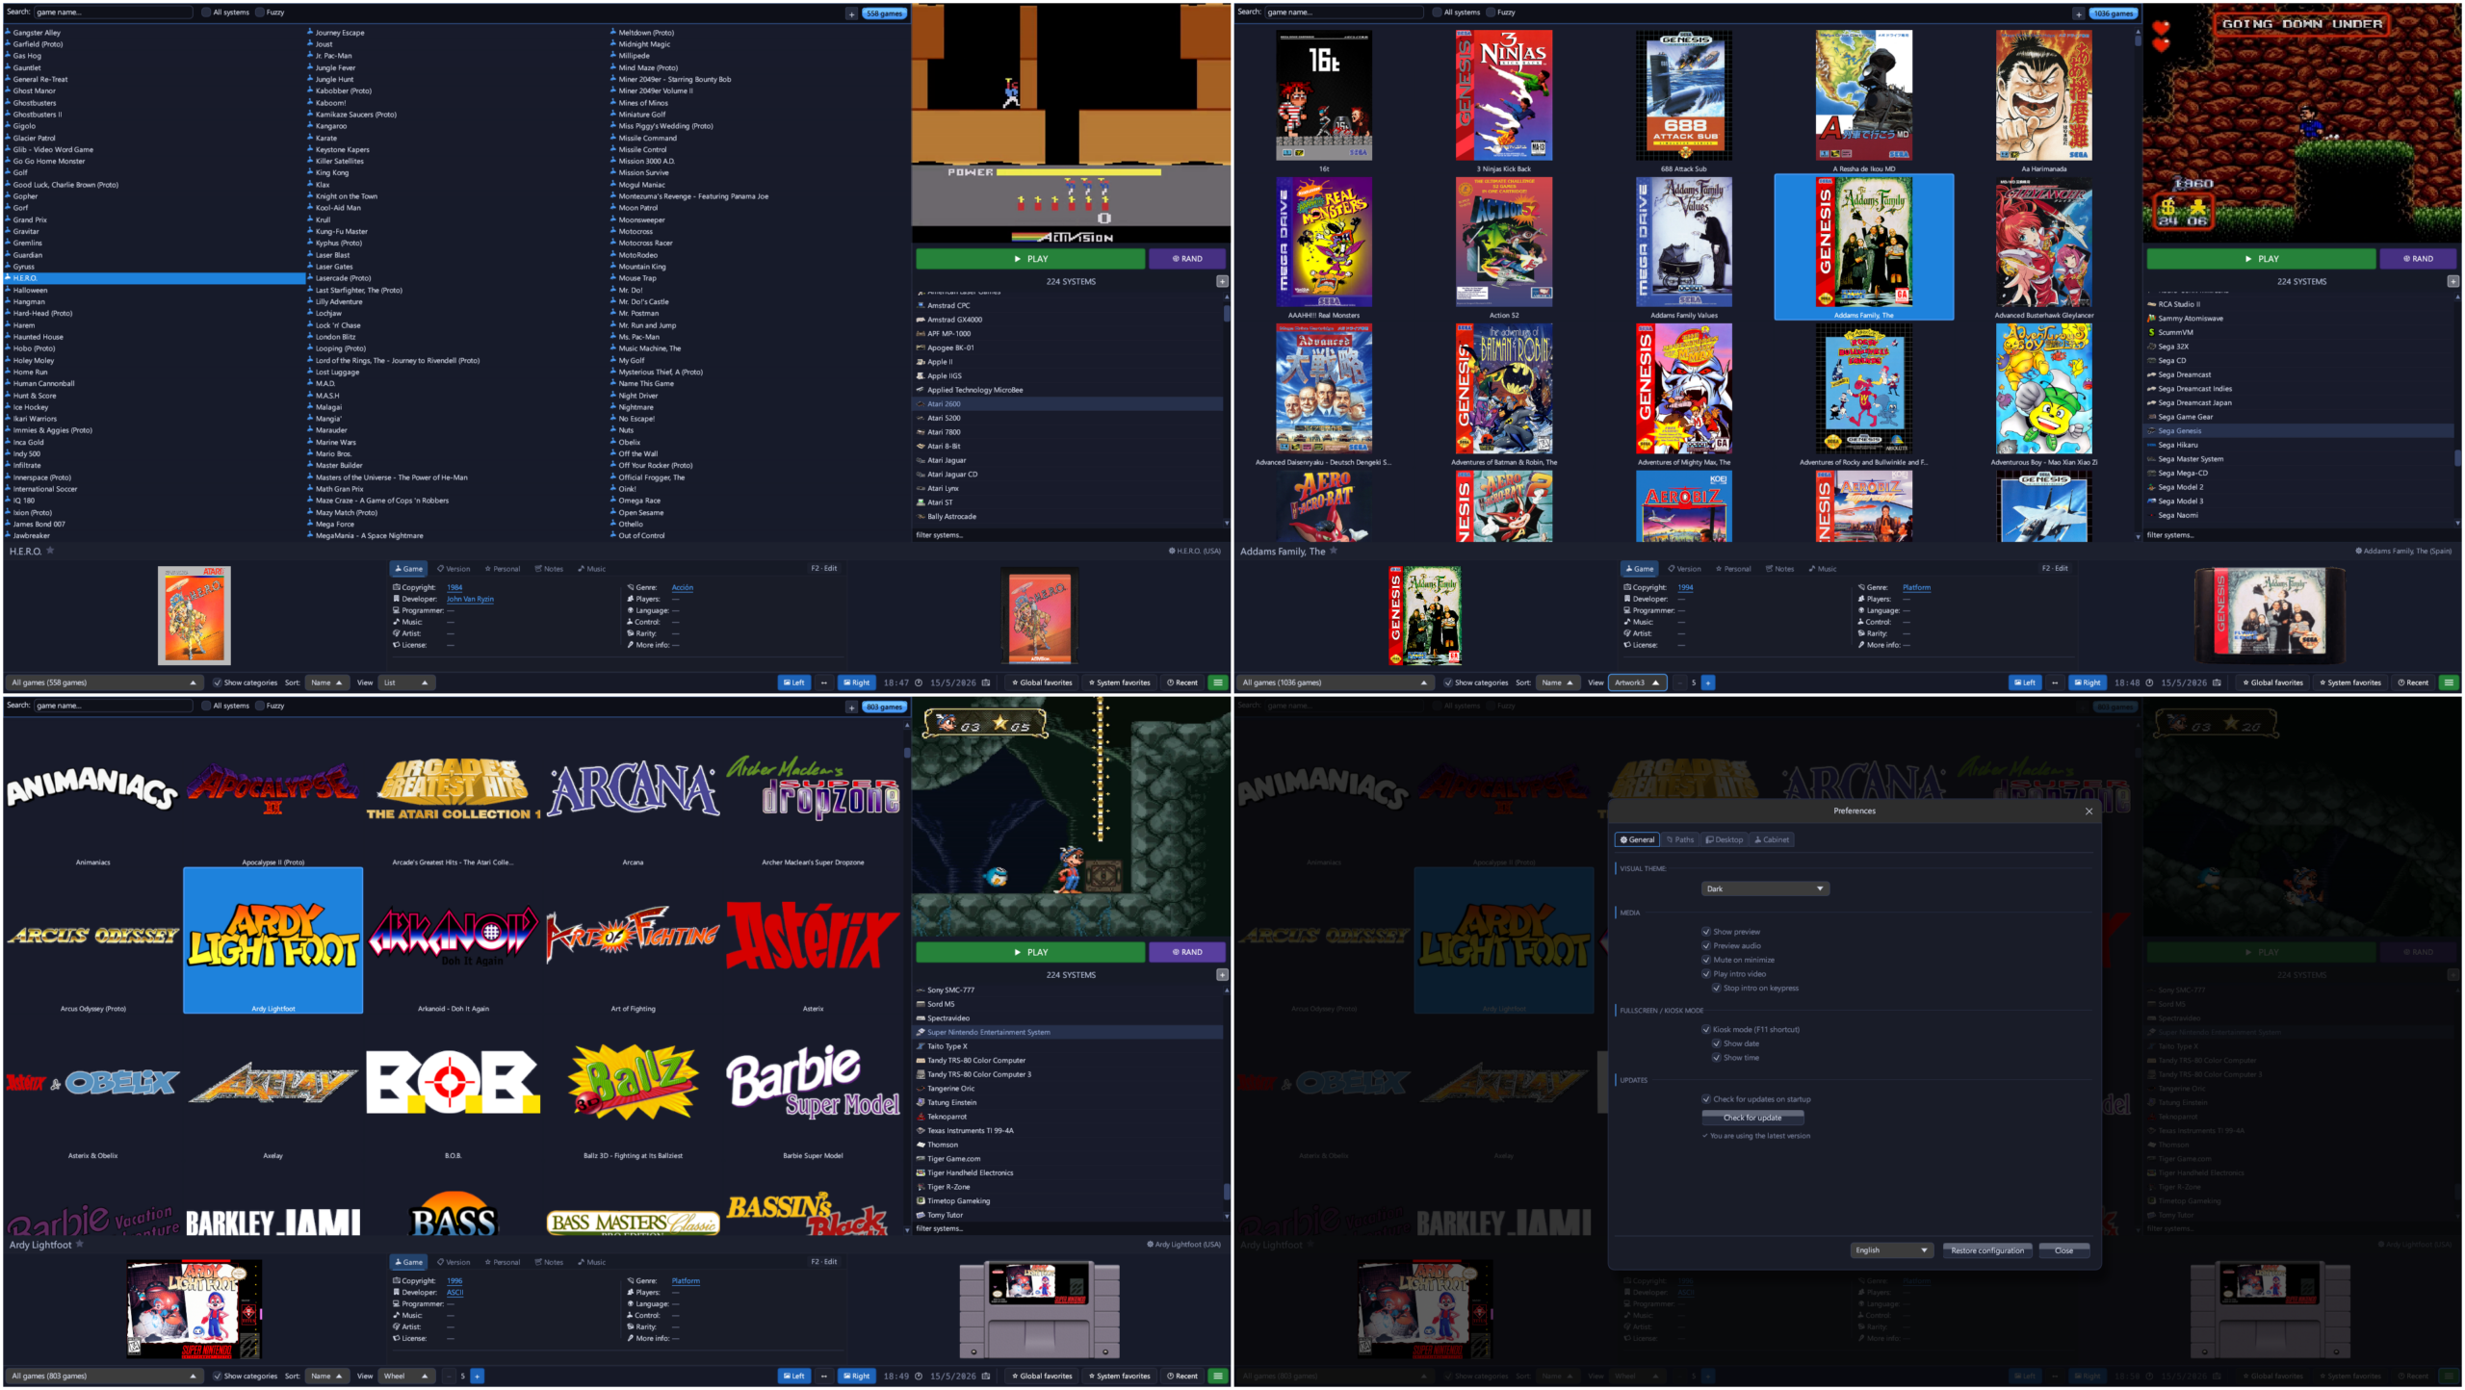
Task: Favorite H.E.R.O. using the title star
Action: coord(50,551)
